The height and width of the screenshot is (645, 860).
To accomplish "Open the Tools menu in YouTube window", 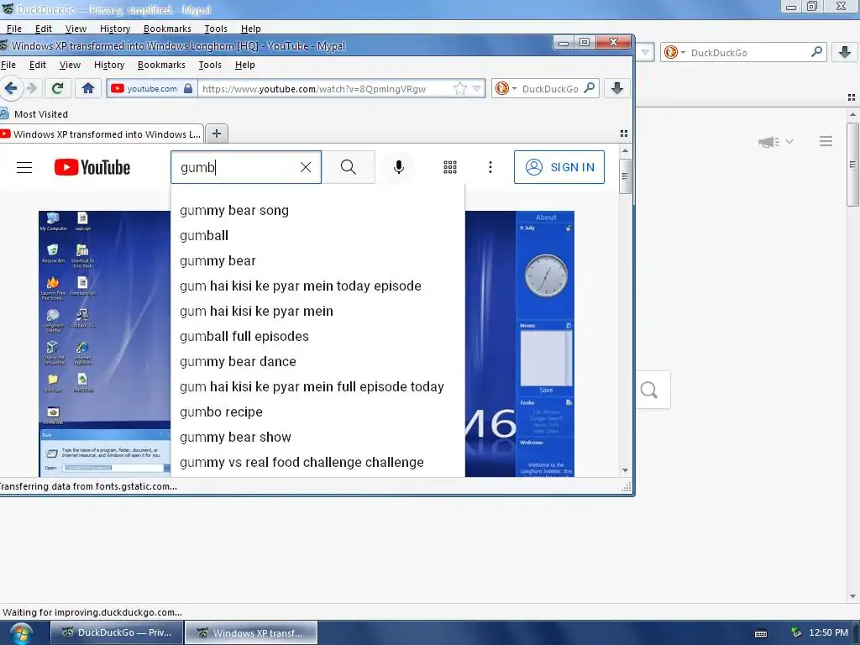I will (x=210, y=65).
